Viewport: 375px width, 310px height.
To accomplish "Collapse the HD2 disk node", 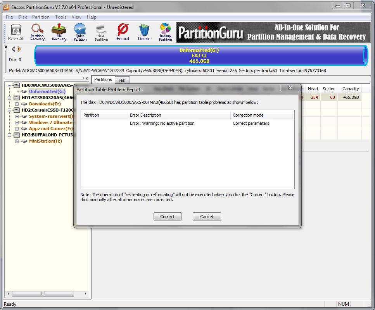I will coord(10,110).
